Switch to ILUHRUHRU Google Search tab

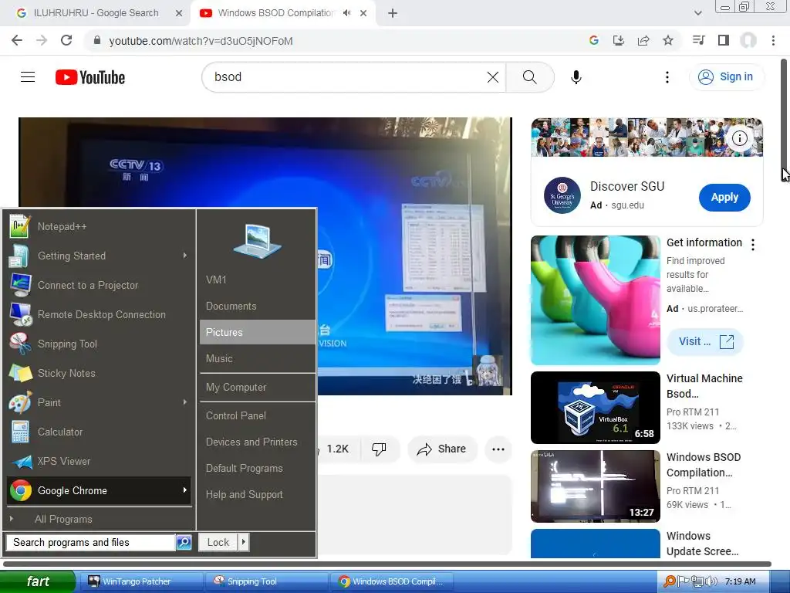tap(96, 13)
